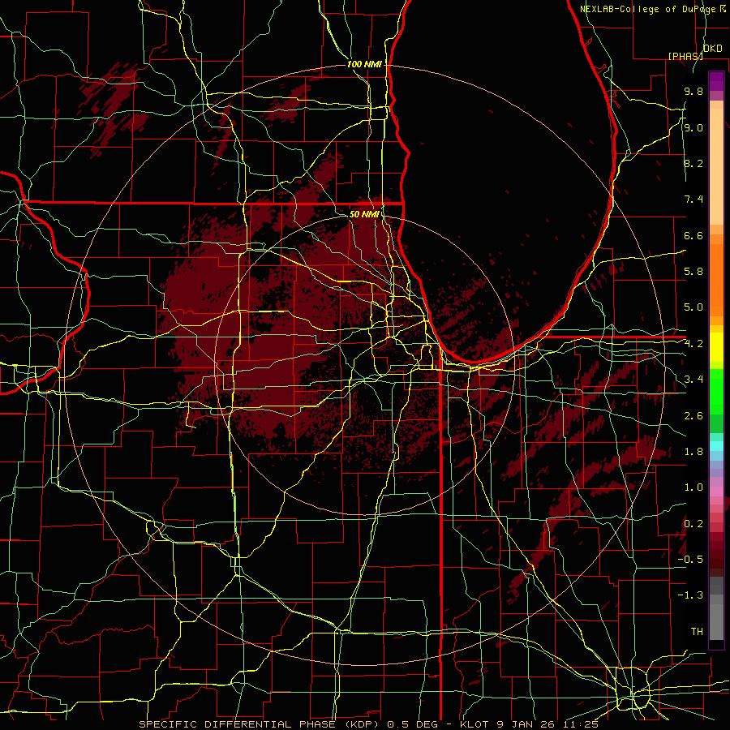Click the 1.0 scale value
Image resolution: width=730 pixels, height=730 pixels.
tap(693, 487)
